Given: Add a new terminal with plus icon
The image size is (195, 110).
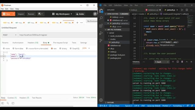Looking at the screenshot, I should coord(173,62).
